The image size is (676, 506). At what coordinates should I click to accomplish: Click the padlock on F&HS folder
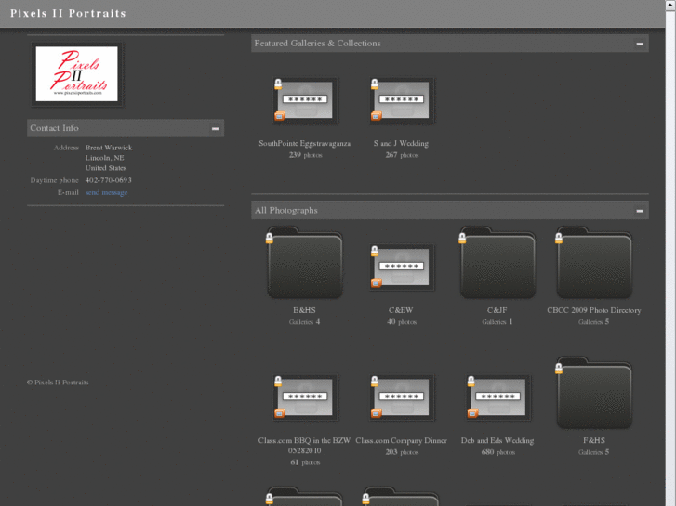click(x=559, y=369)
